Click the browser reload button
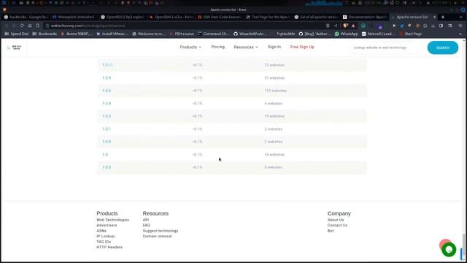This screenshot has width=467, height=263. (x=22, y=26)
